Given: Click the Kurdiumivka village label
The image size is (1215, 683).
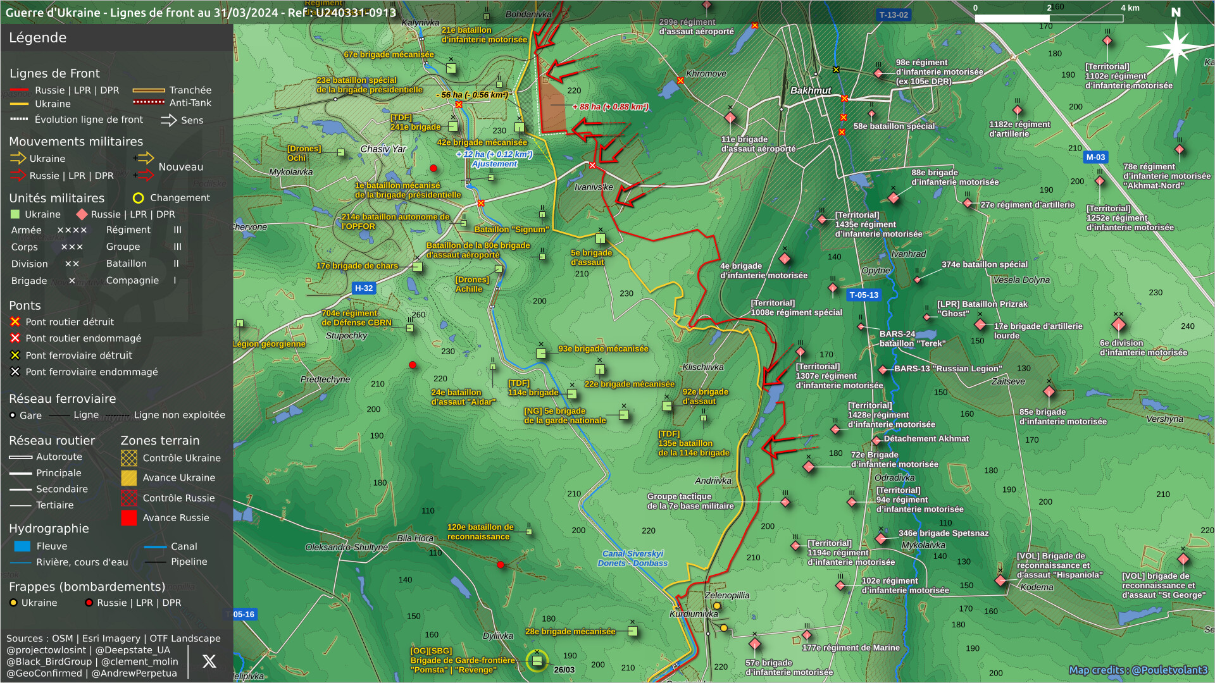Looking at the screenshot, I should tap(694, 614).
